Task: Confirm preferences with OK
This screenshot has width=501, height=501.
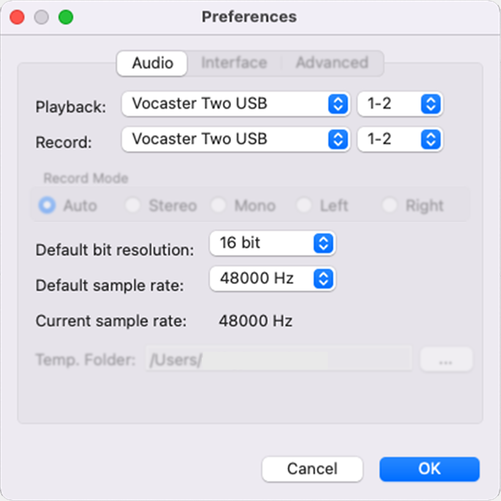Action: tap(429, 469)
